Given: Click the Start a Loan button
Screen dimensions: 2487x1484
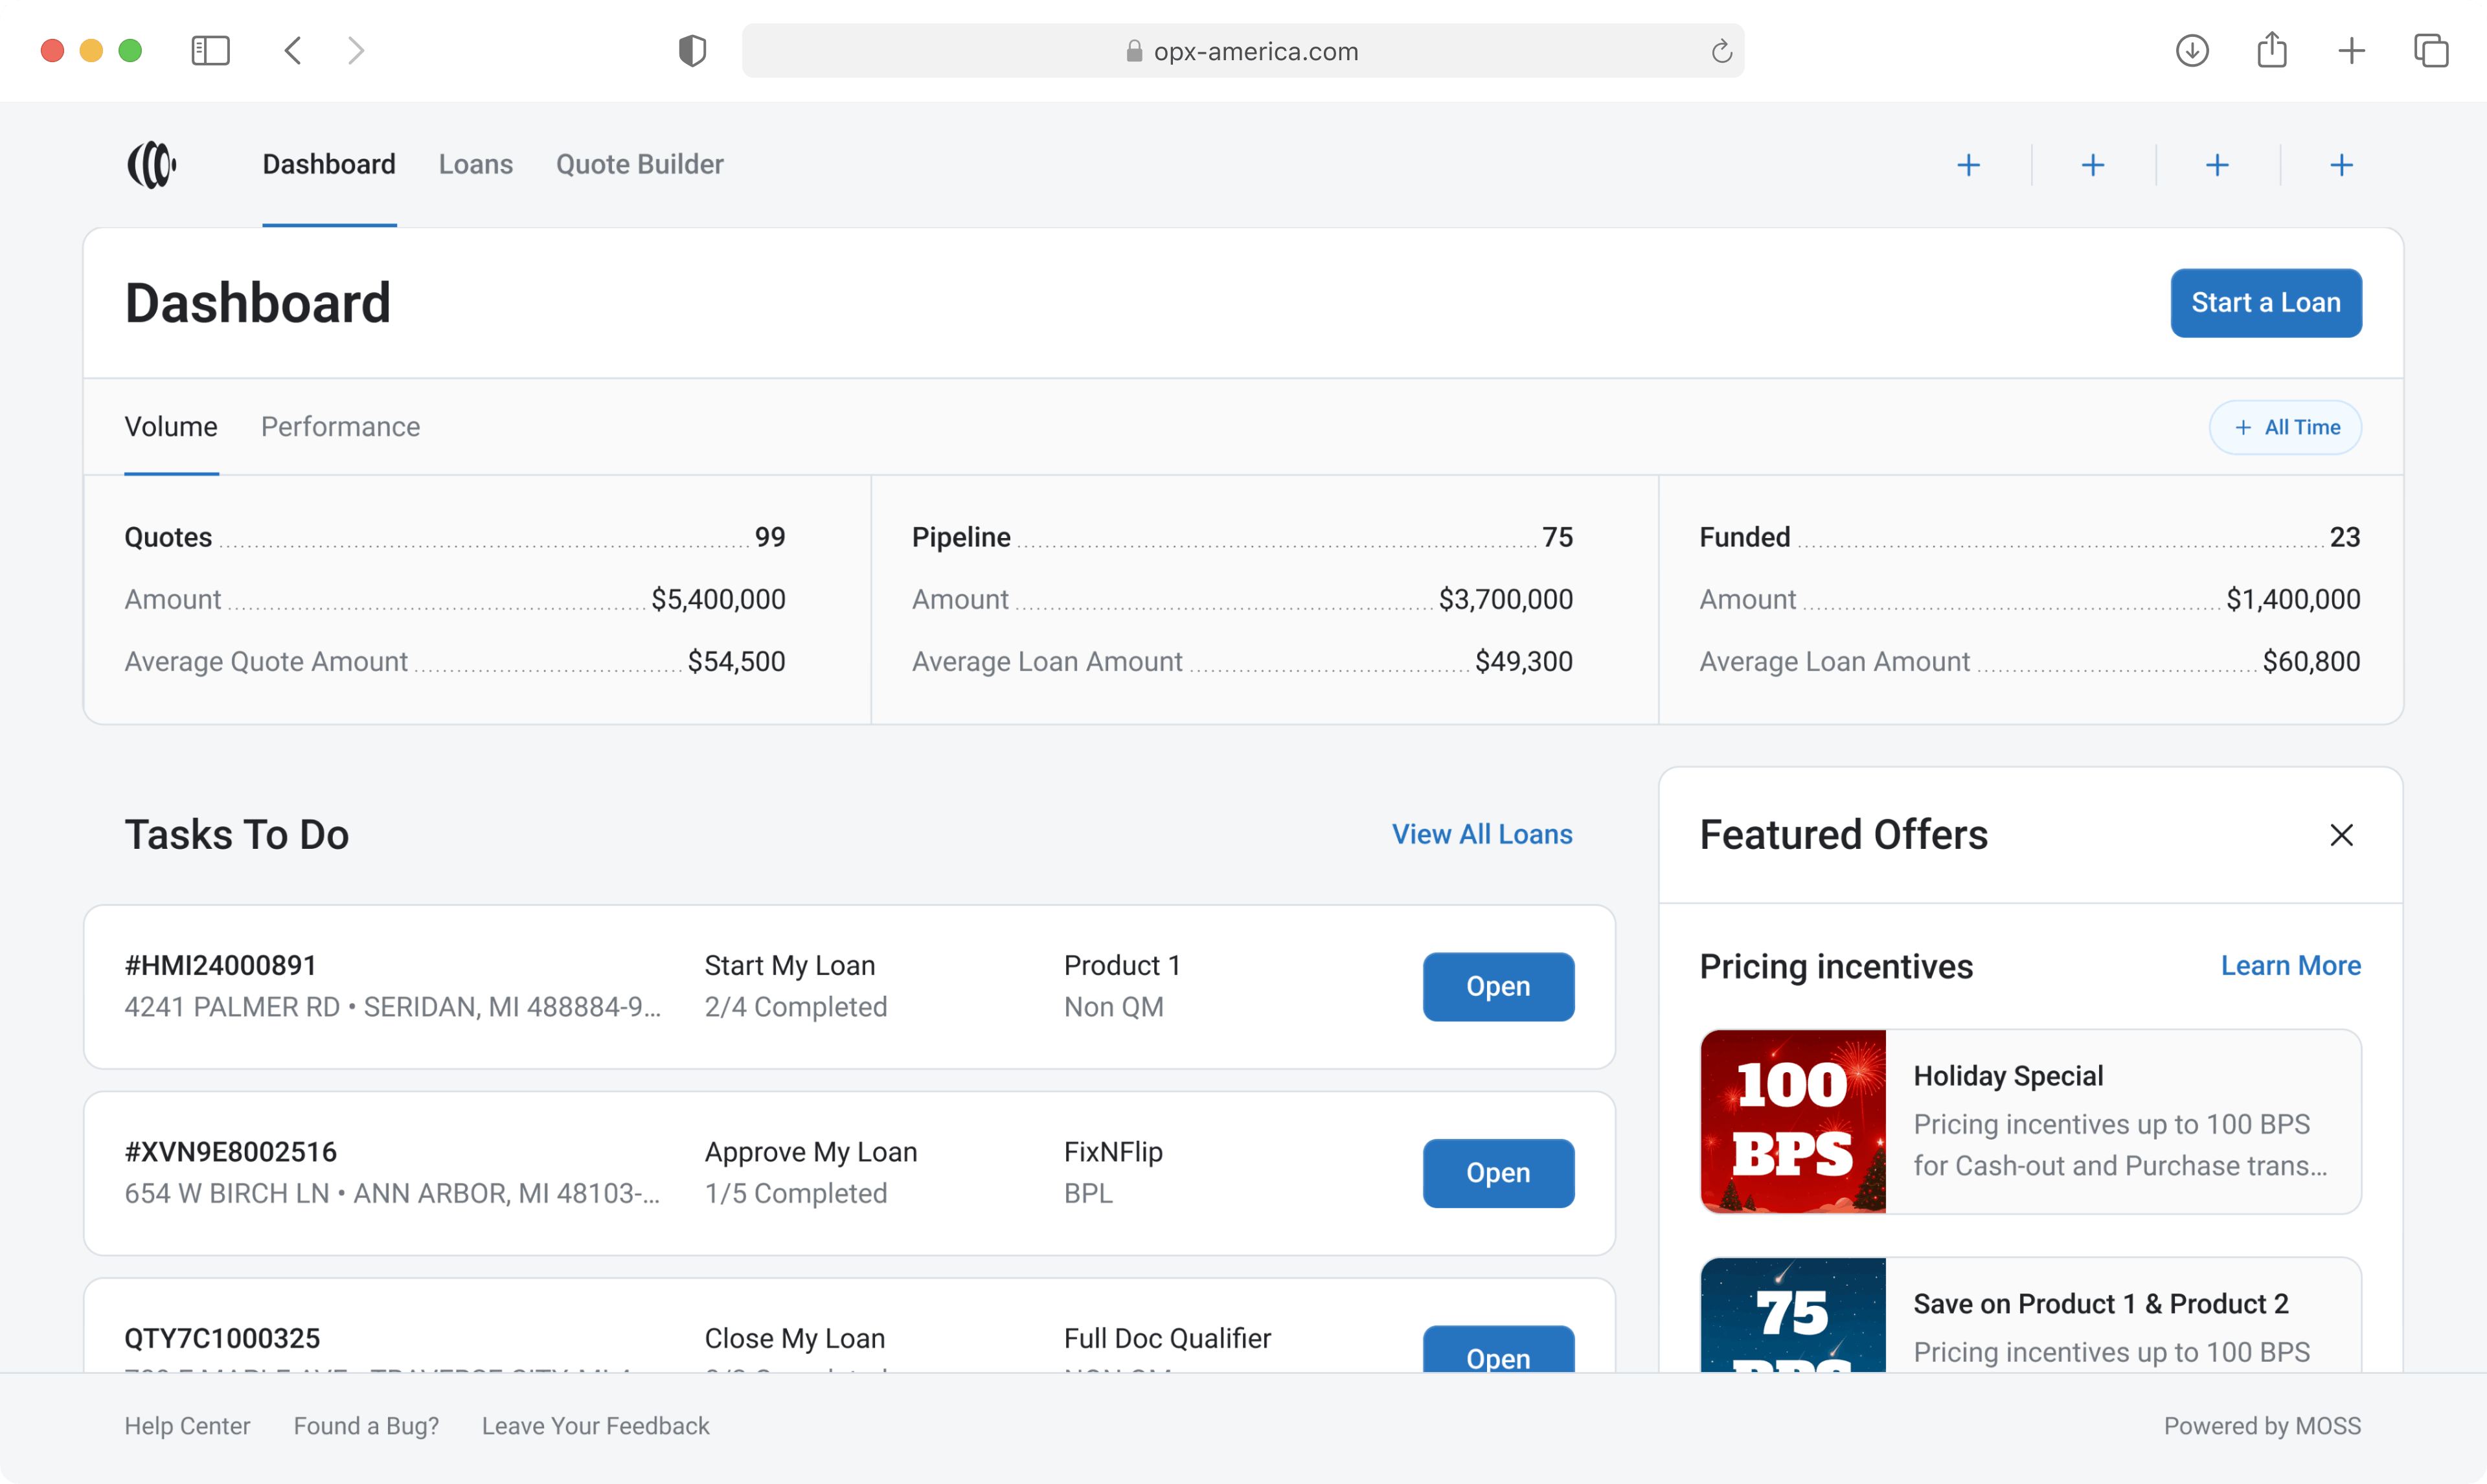Looking at the screenshot, I should click(2265, 303).
